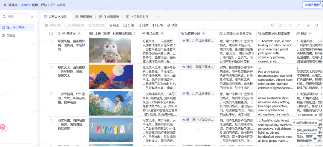Select row number 3
The width and height of the screenshot is (323, 147).
click(x=51, y=93)
